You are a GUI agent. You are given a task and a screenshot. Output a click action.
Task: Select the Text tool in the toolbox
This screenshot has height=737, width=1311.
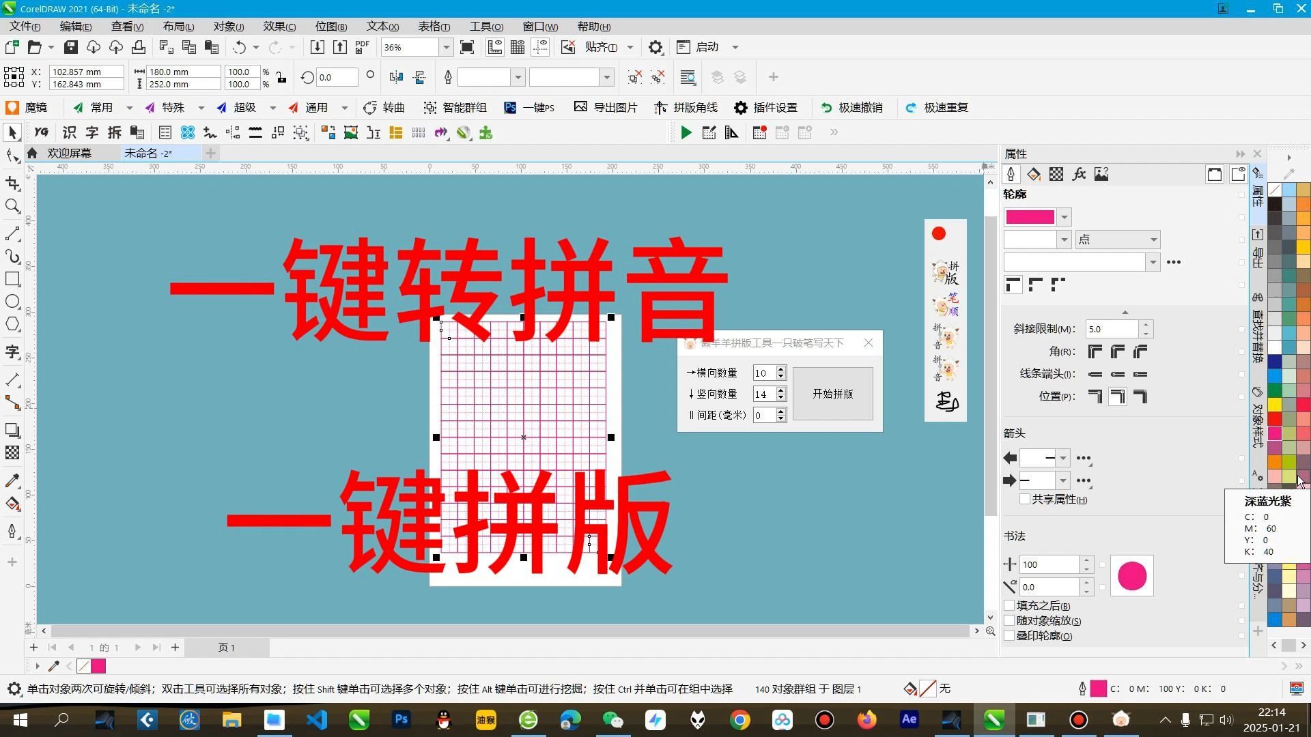[x=12, y=353]
